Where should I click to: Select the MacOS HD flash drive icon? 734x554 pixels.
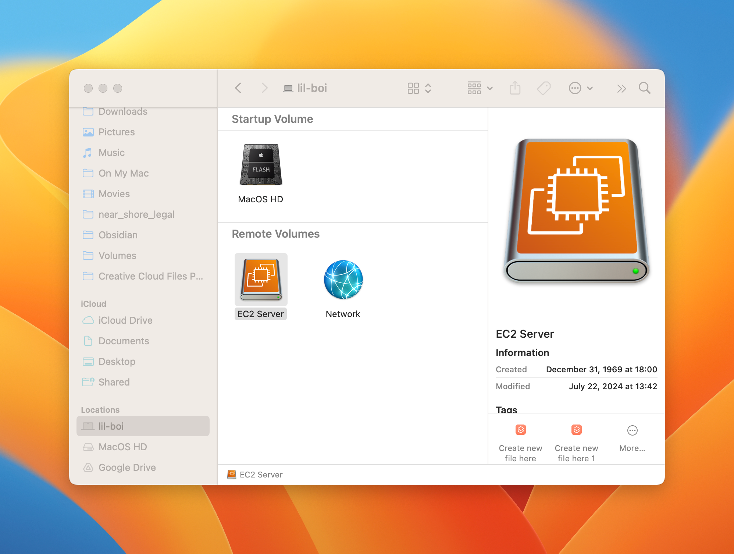(261, 165)
